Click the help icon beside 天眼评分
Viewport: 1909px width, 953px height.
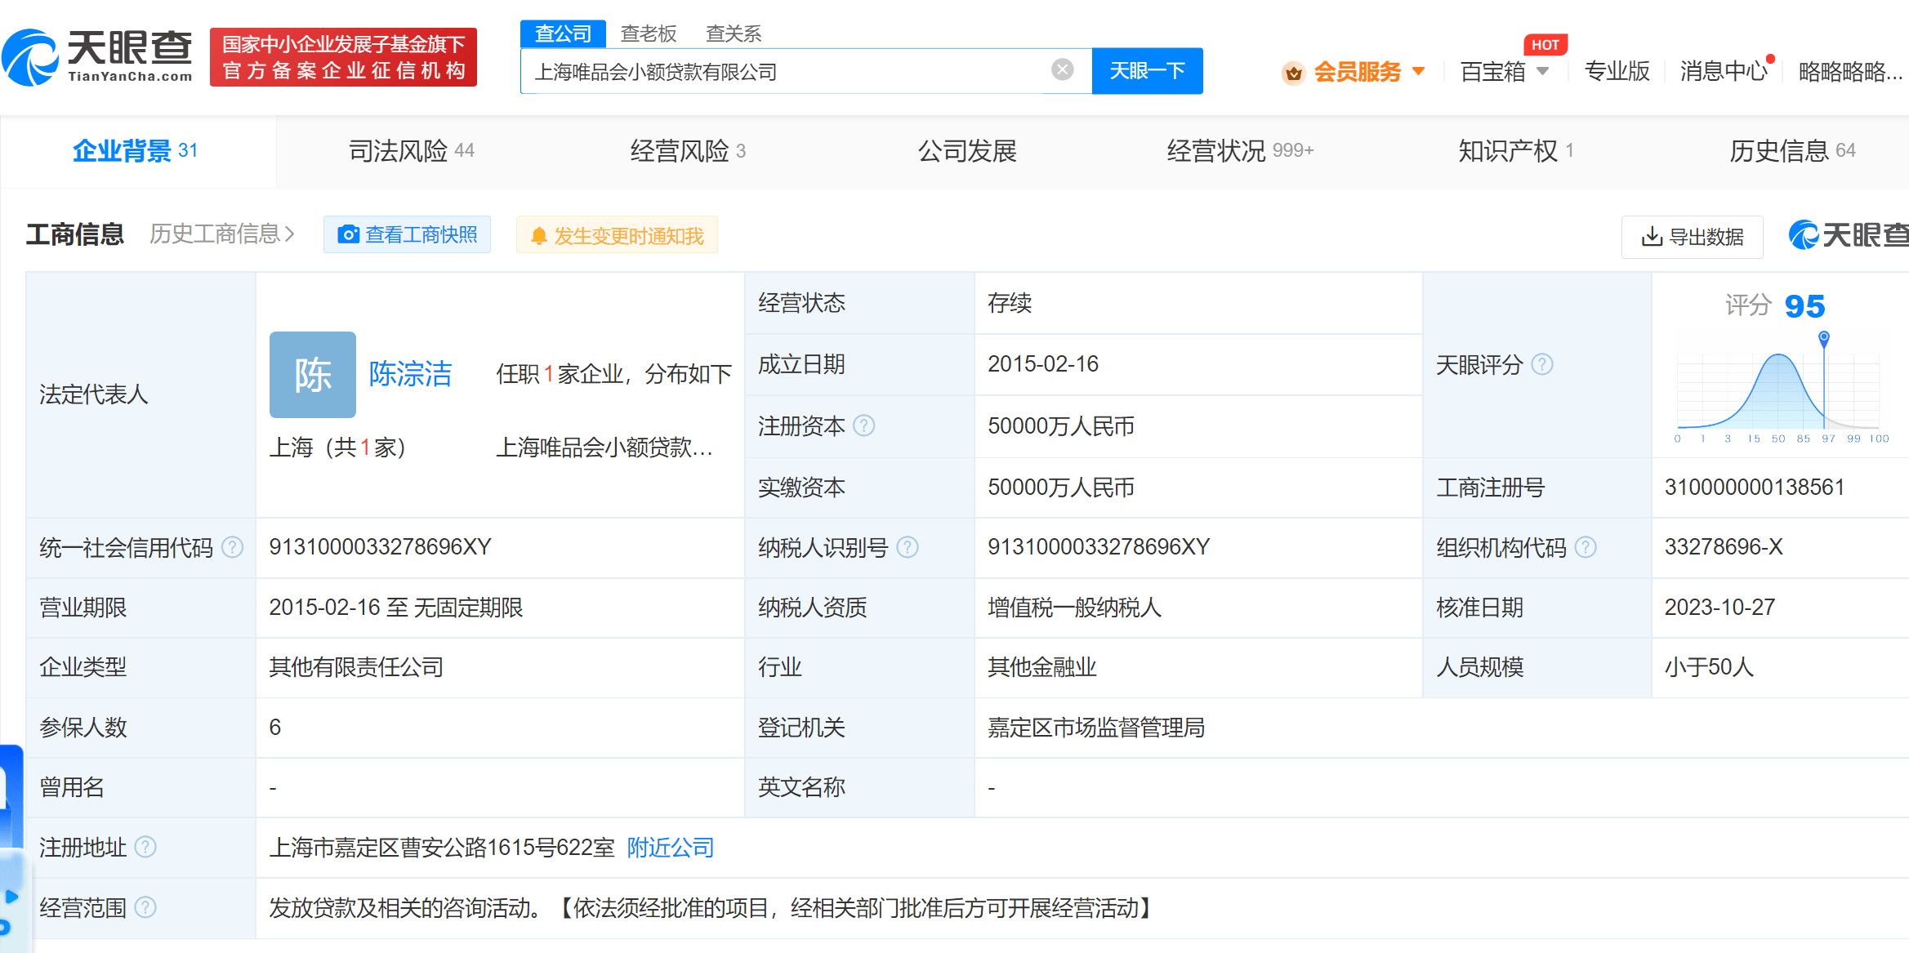[1541, 364]
